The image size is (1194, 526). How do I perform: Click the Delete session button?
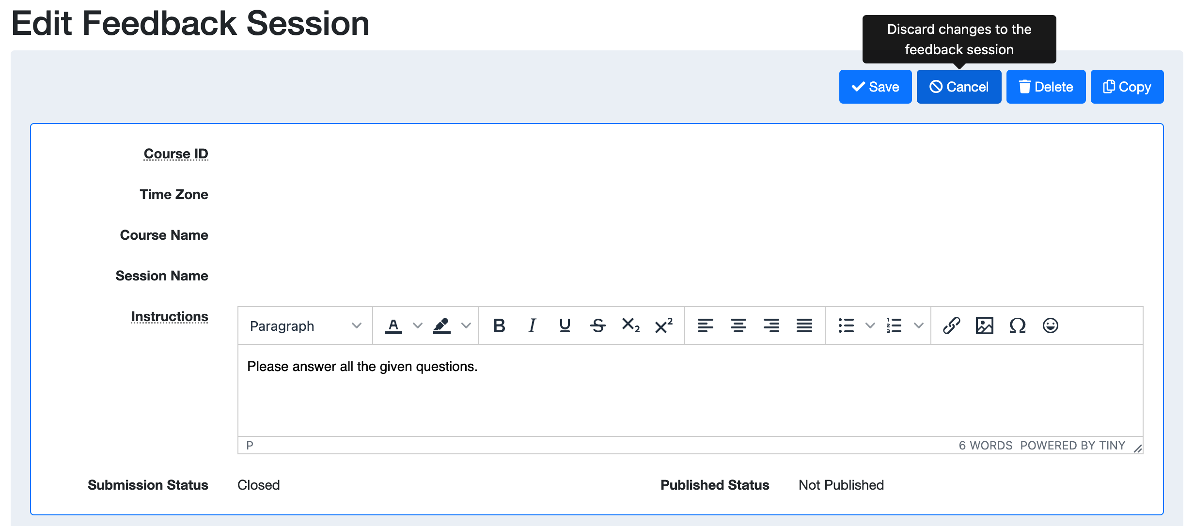click(1046, 87)
